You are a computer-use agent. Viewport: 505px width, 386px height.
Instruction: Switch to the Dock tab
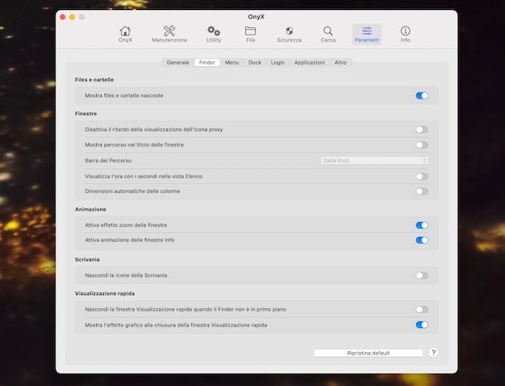pos(255,62)
